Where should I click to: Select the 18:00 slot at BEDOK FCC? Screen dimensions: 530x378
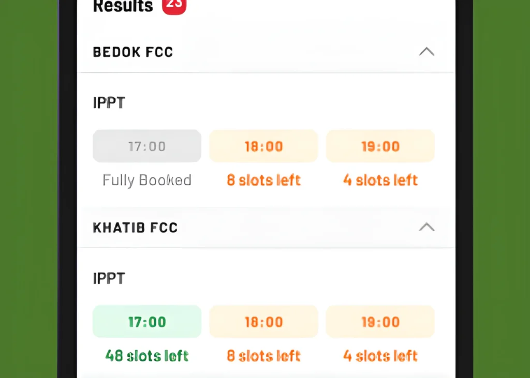click(263, 146)
